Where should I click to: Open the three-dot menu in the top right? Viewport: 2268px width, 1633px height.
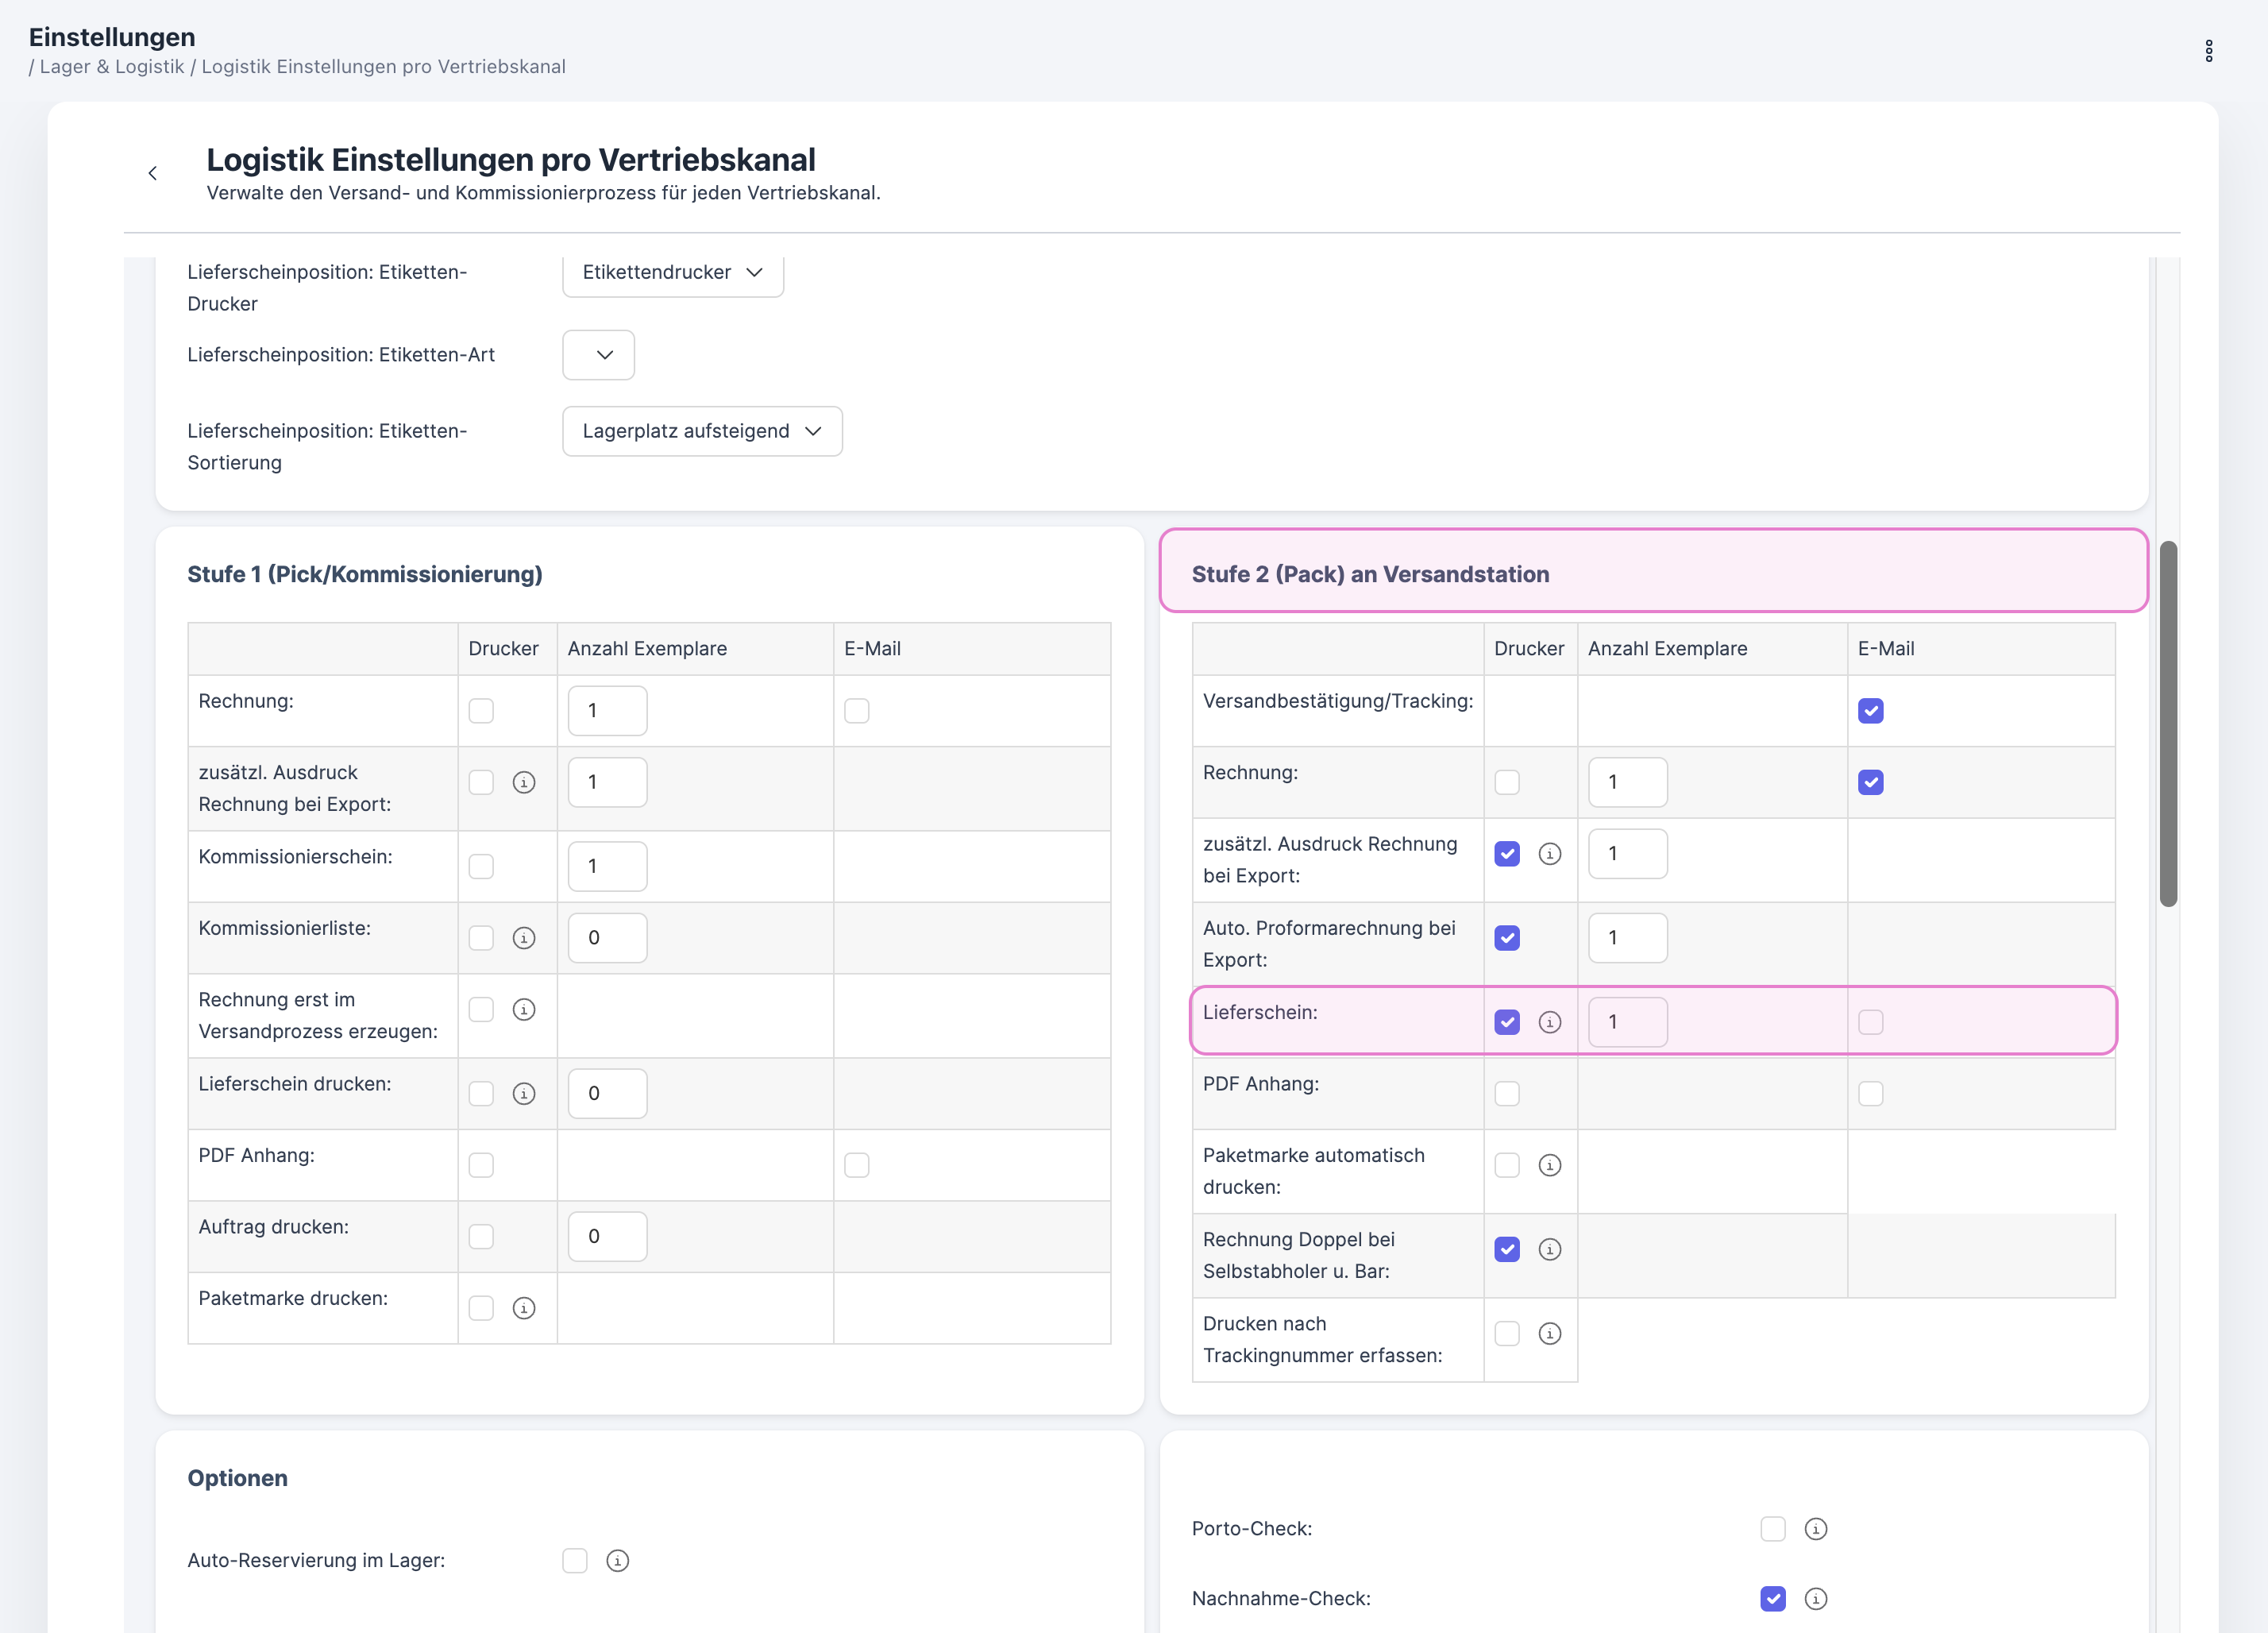point(2209,49)
